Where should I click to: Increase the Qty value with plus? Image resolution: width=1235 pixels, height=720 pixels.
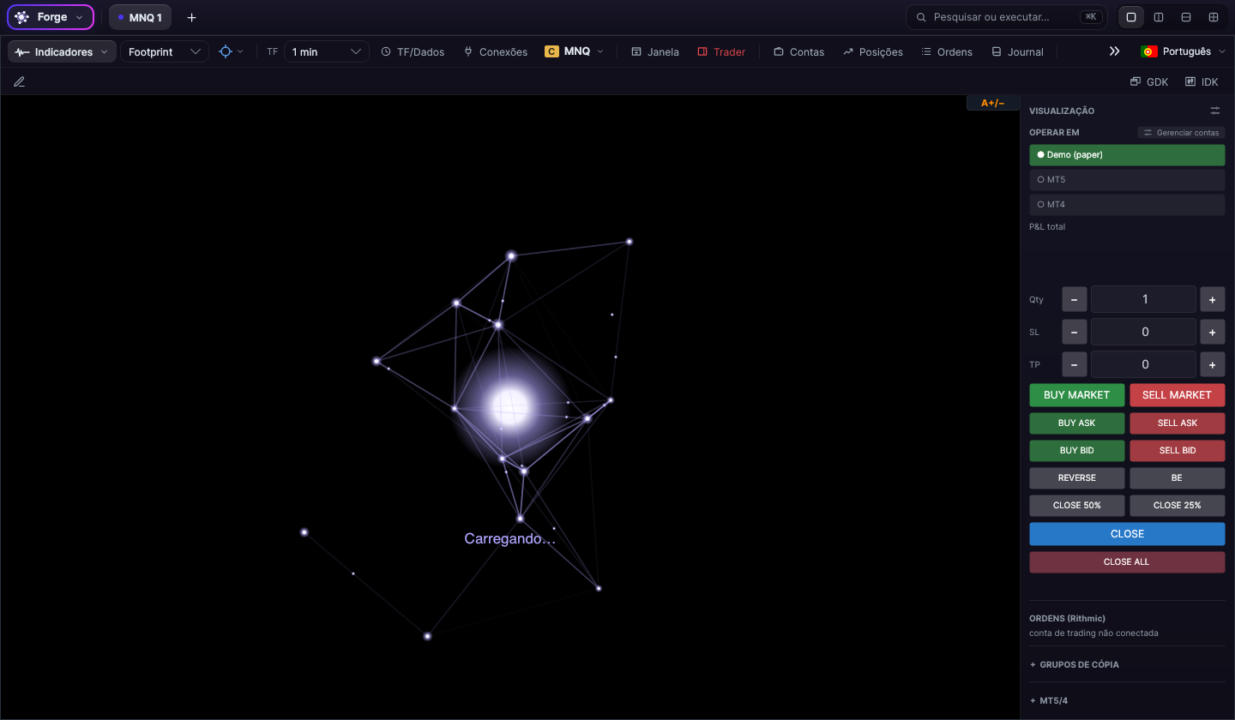tap(1213, 299)
